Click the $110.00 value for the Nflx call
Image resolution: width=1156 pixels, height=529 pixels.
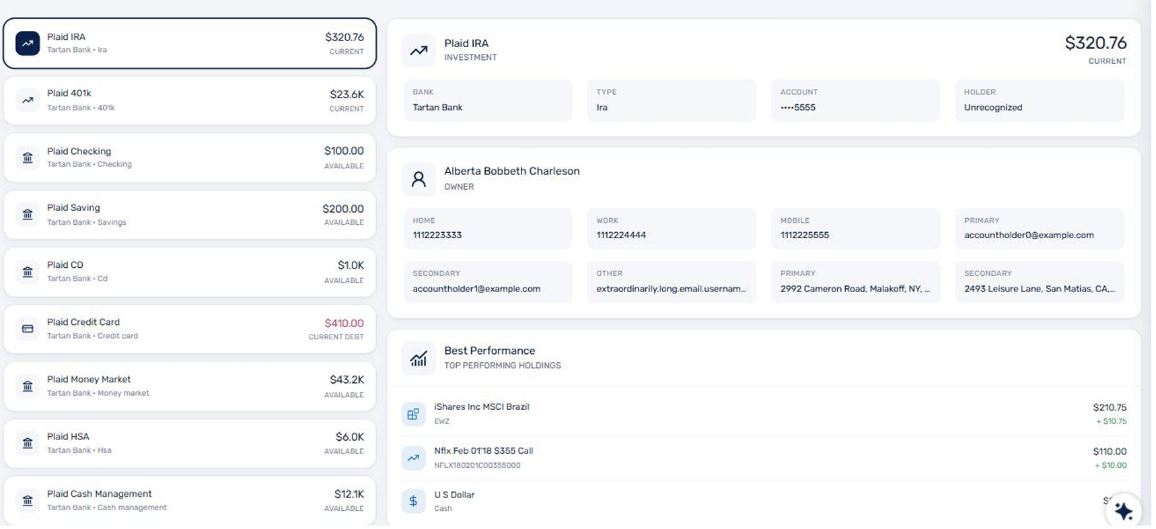click(1110, 452)
